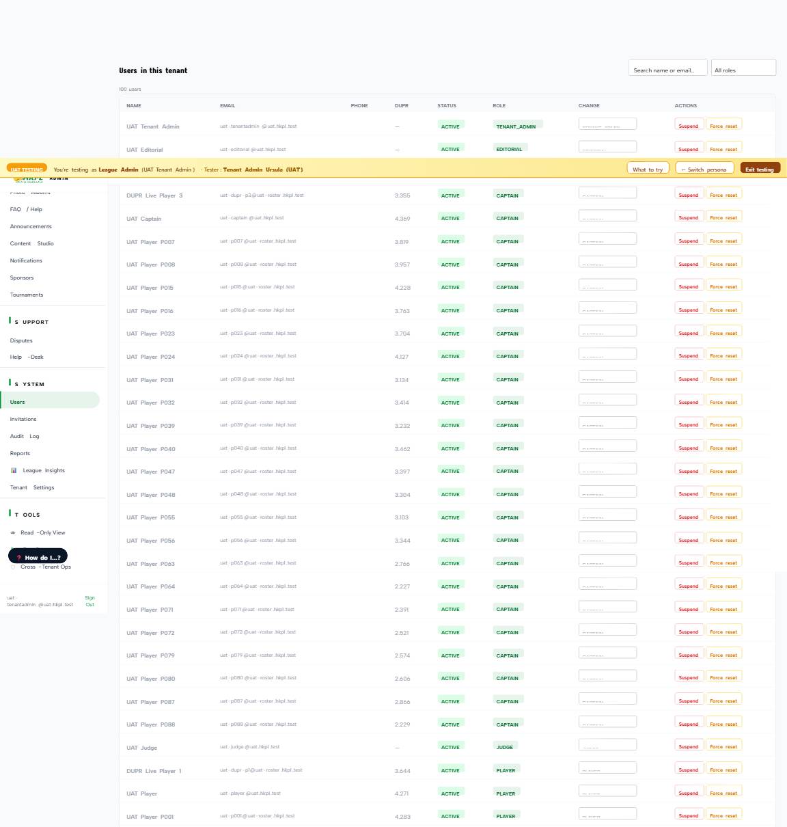
Task: Force reset UAT Player P007
Action: pos(723,239)
